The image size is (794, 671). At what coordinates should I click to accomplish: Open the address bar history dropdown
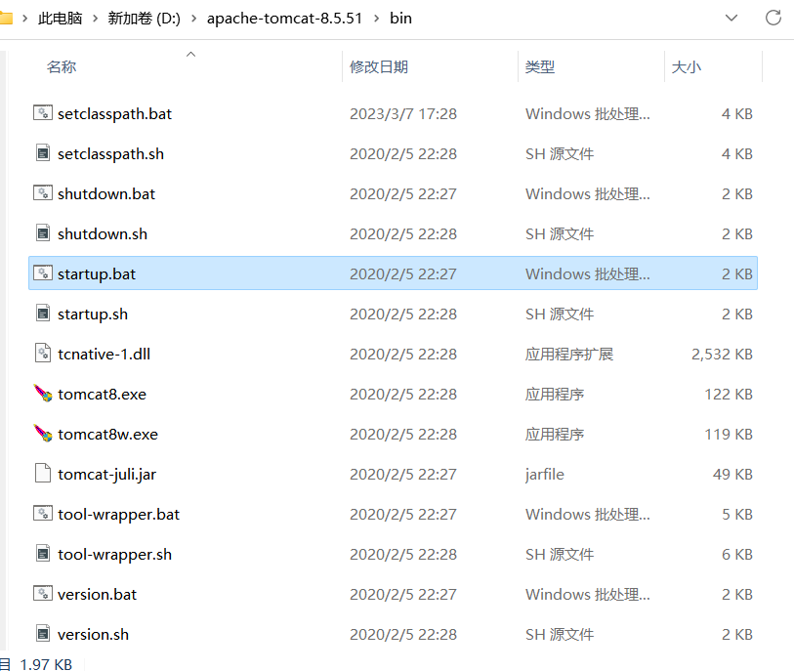coord(731,19)
